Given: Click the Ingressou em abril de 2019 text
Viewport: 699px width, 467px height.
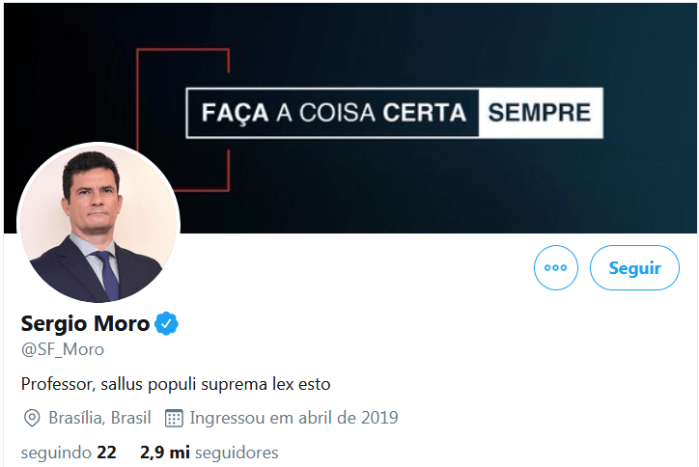Looking at the screenshot, I should pos(294,418).
